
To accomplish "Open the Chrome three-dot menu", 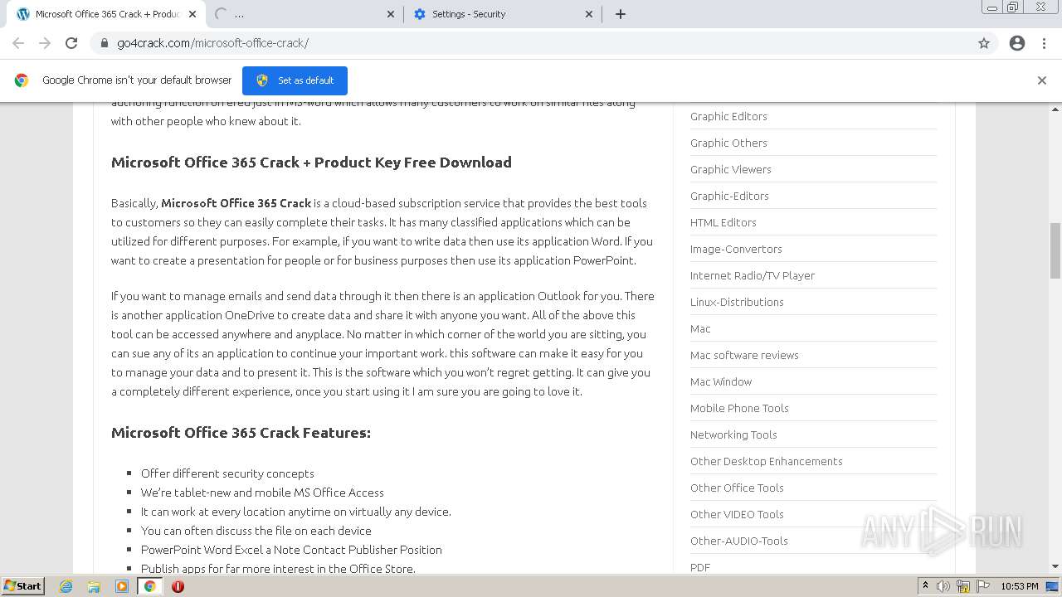I will click(x=1044, y=43).
